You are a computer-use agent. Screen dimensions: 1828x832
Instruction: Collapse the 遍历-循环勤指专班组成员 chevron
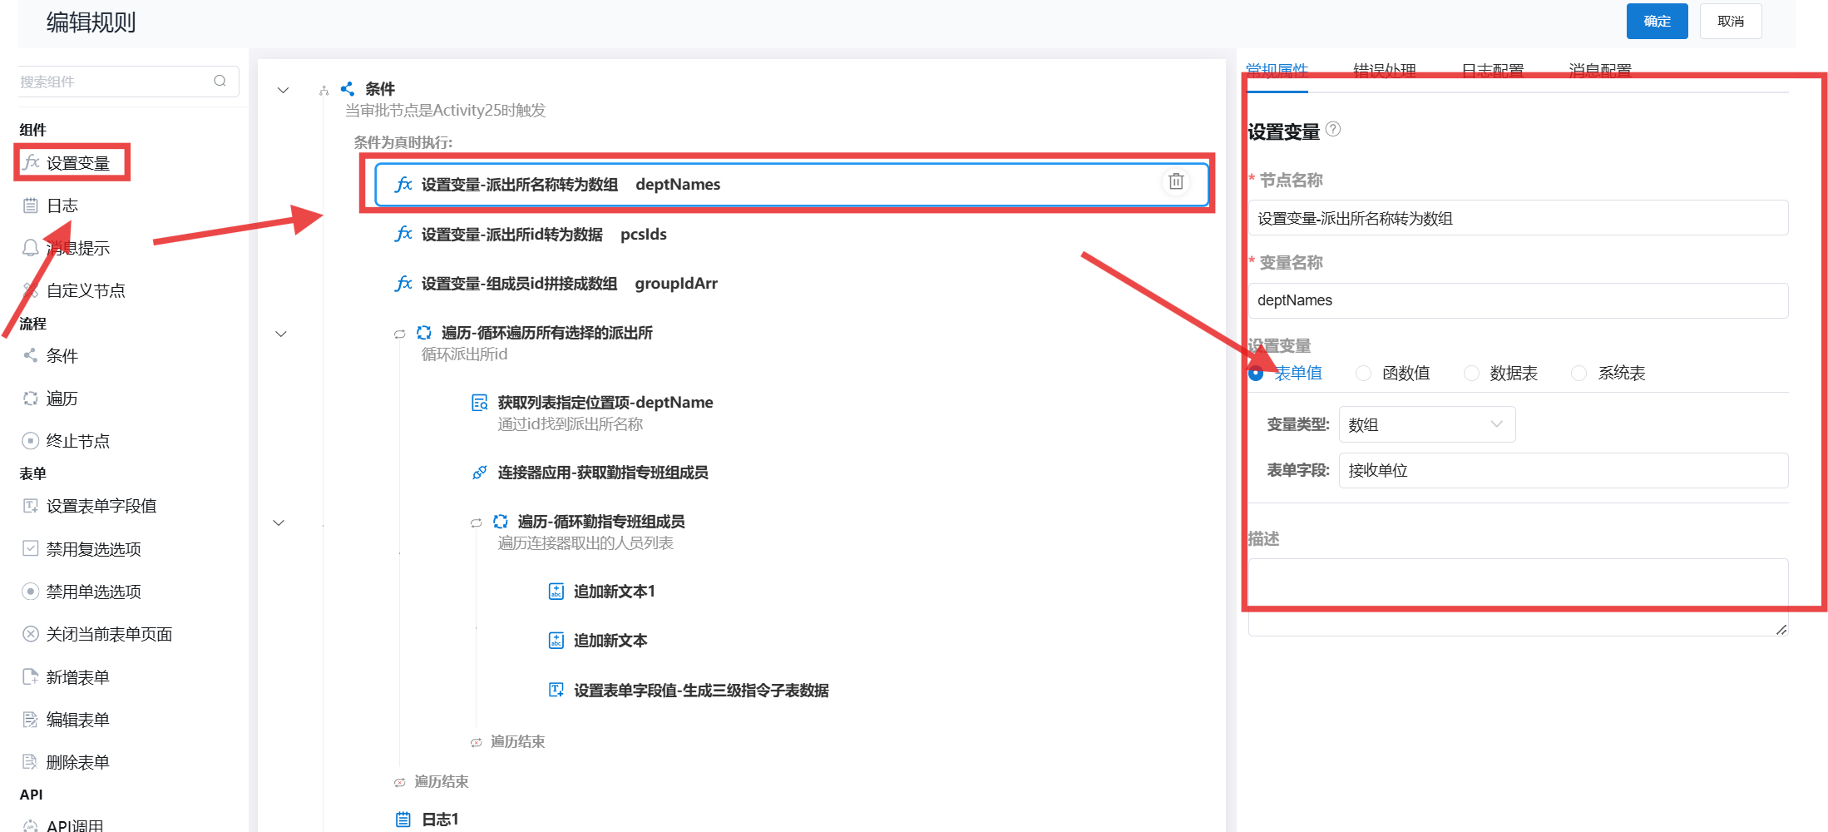(x=279, y=522)
